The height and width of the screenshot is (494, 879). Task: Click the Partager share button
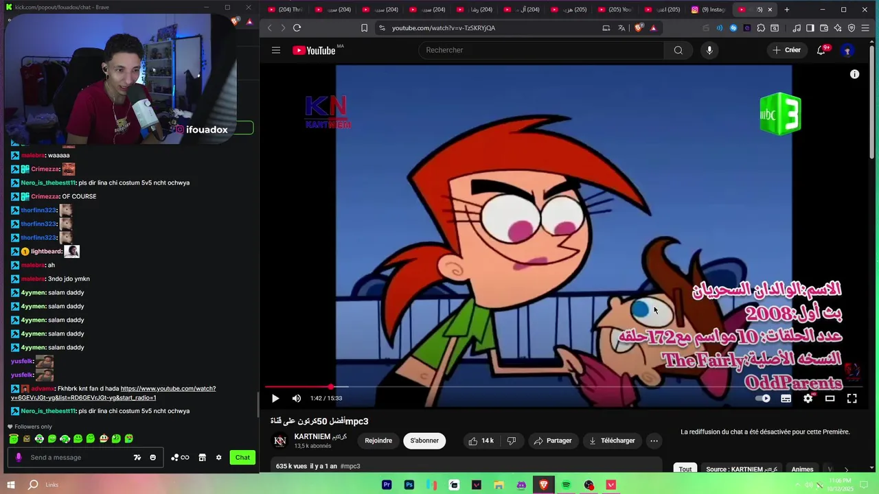point(553,440)
